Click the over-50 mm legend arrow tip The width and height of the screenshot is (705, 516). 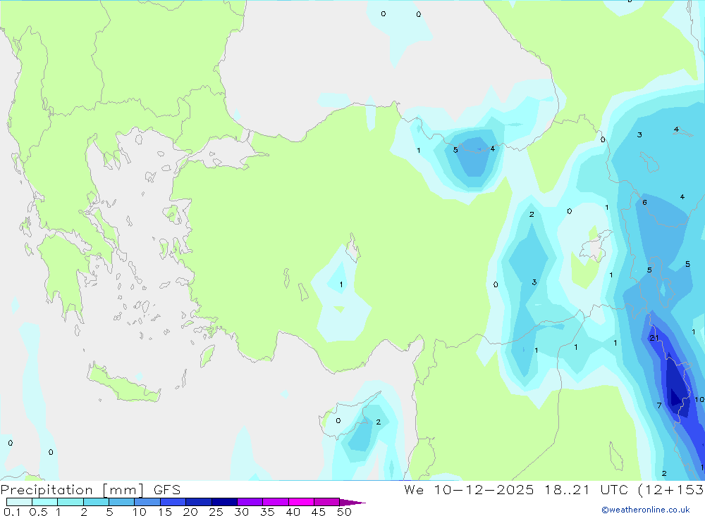point(352,503)
